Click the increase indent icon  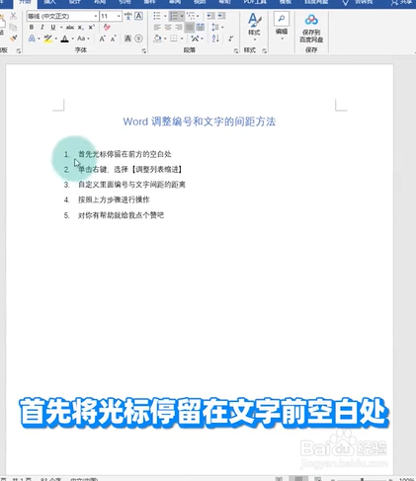221,16
